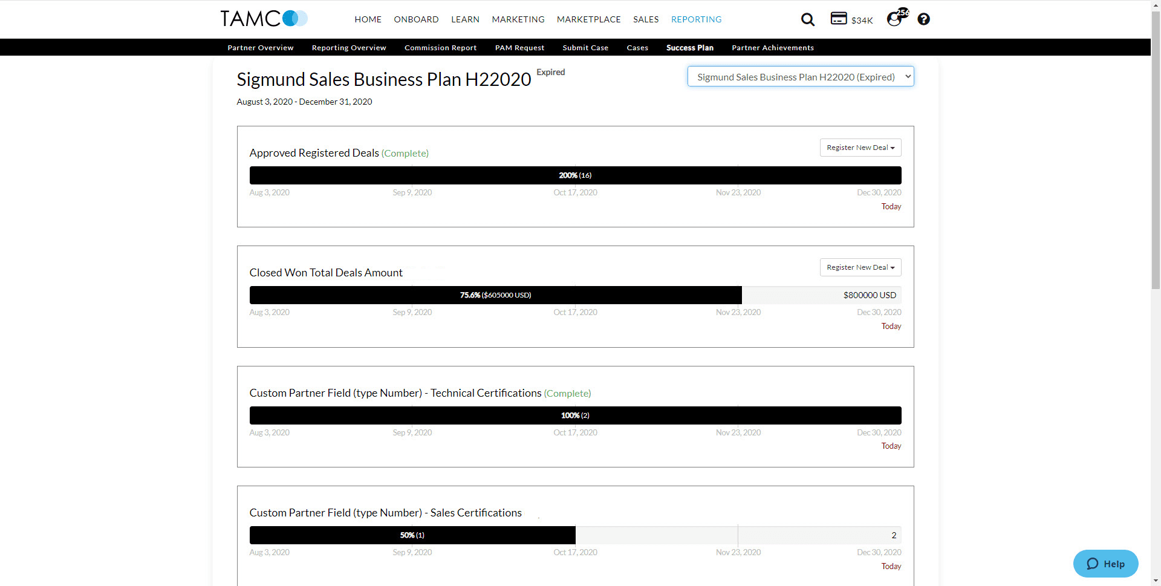Click the $34K credit card icon
1161x586 pixels.
[x=839, y=19]
